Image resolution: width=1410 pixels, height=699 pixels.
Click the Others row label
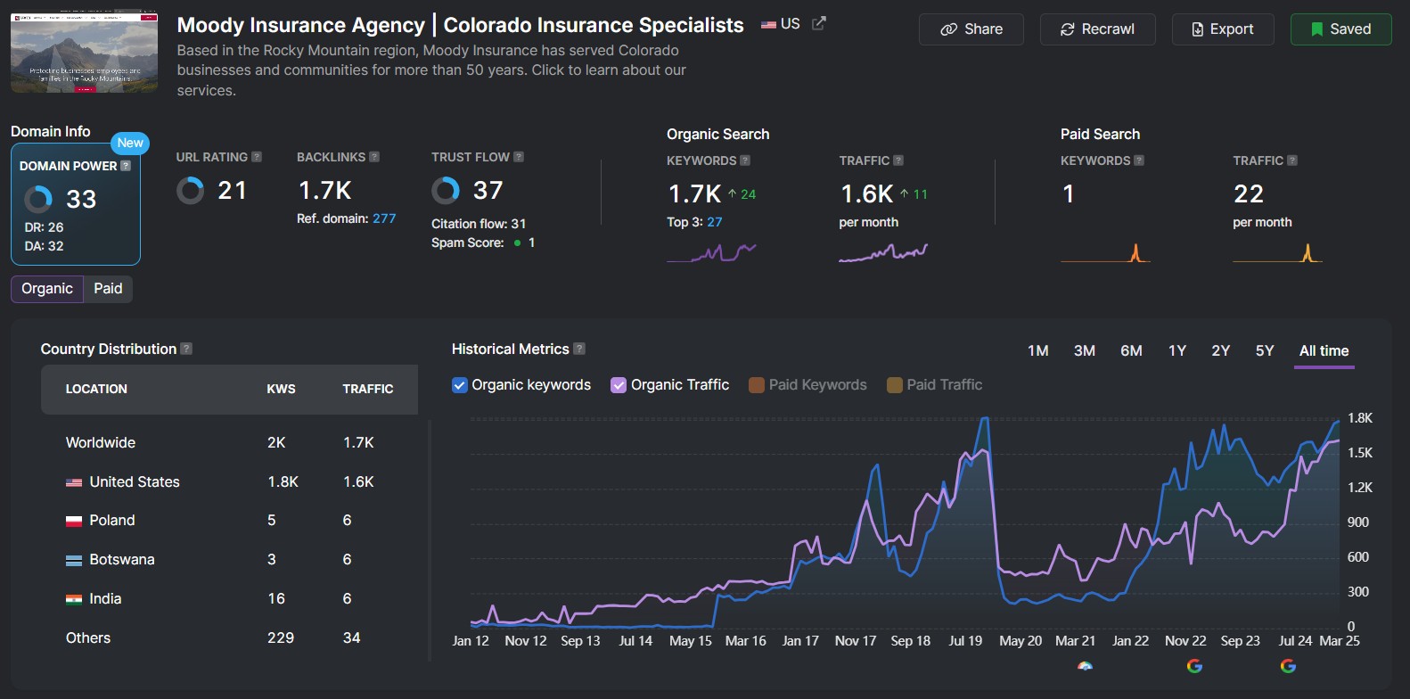[x=88, y=638]
